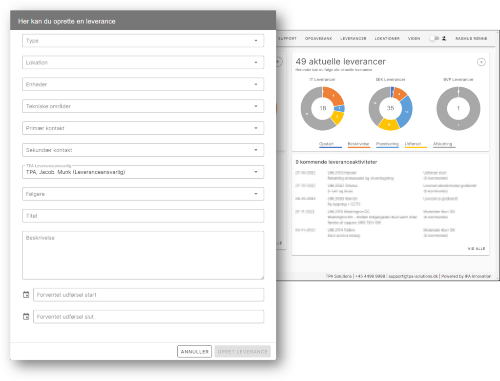The height and width of the screenshot is (381, 500).
Task: Select the Beskrivelse legend entry
Action: coord(358,144)
